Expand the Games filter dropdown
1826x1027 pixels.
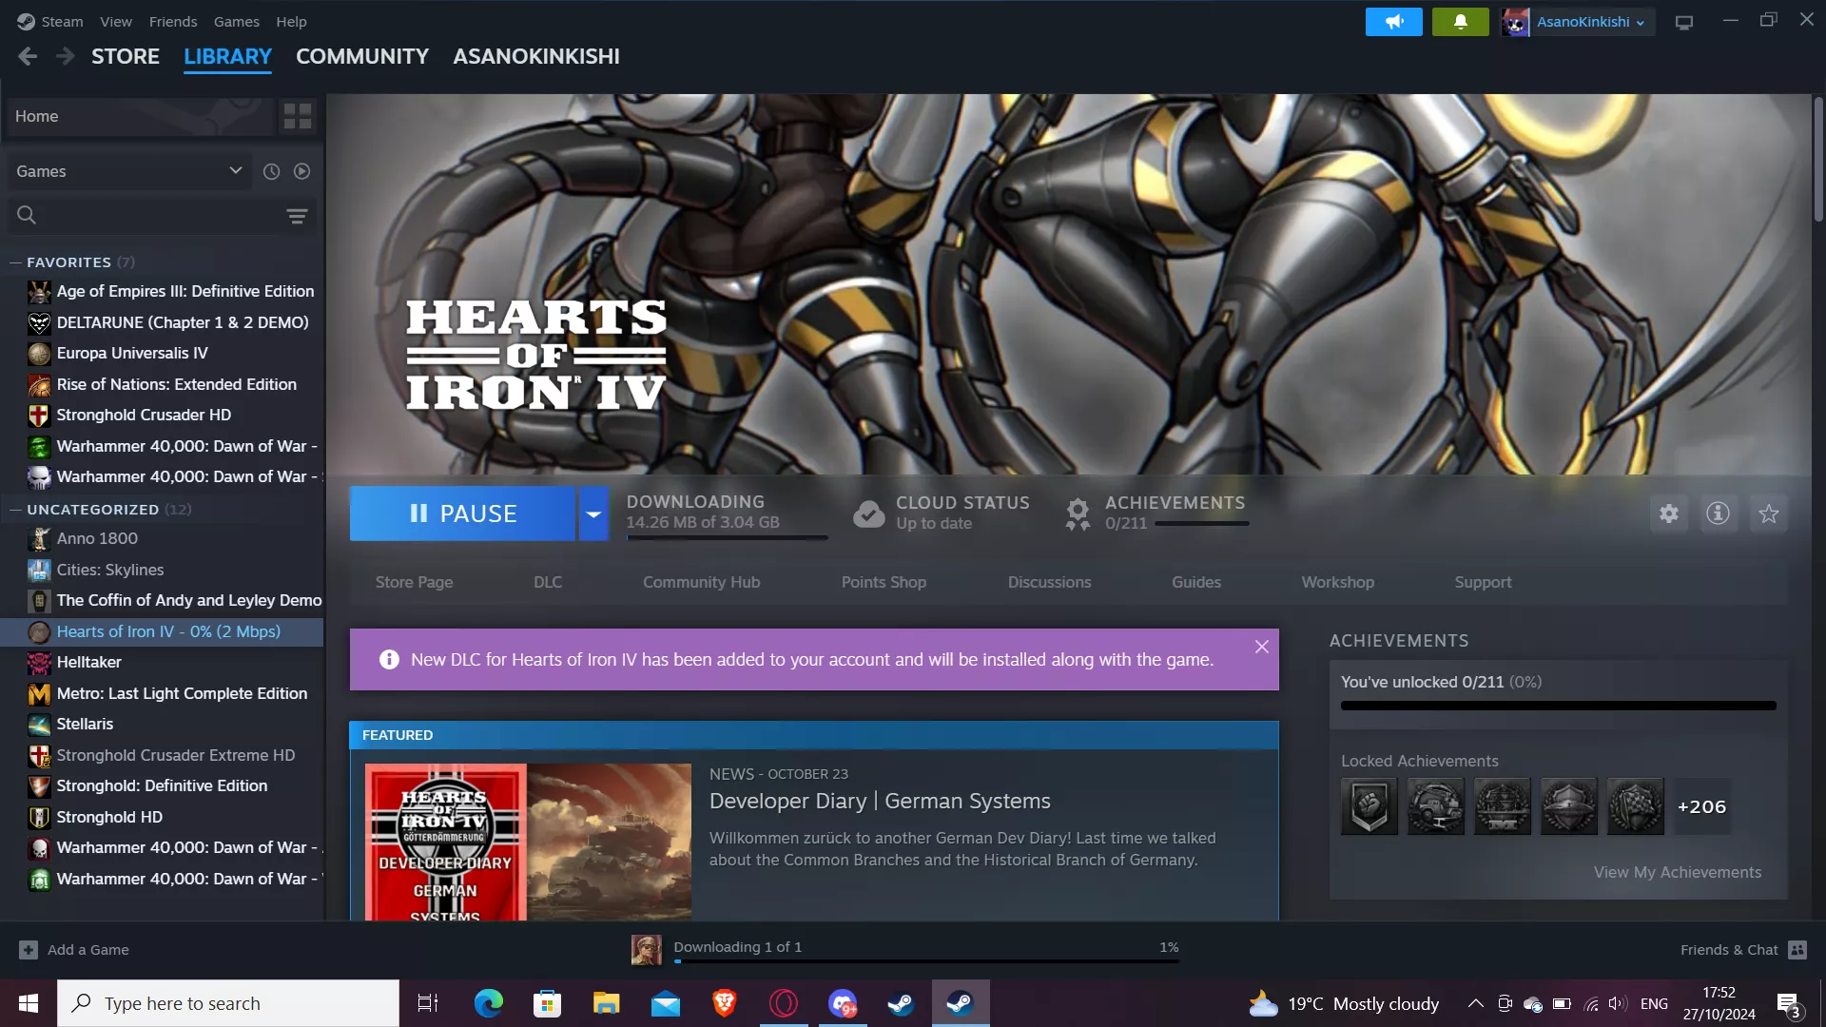(235, 171)
